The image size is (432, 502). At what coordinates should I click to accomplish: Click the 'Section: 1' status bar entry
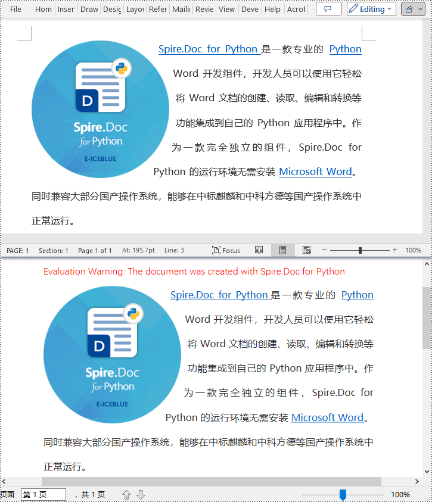[54, 250]
